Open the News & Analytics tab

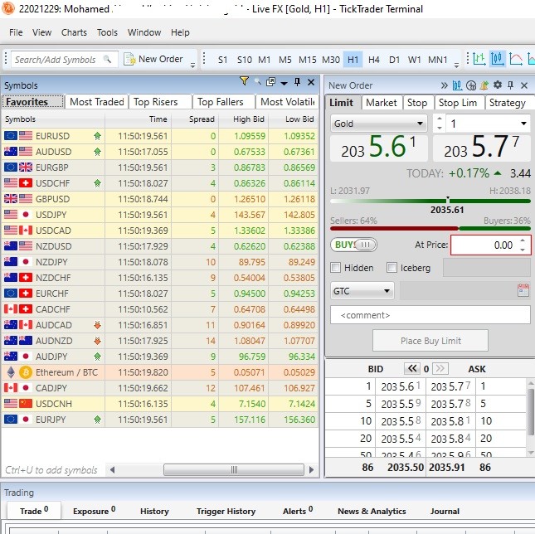[372, 511]
